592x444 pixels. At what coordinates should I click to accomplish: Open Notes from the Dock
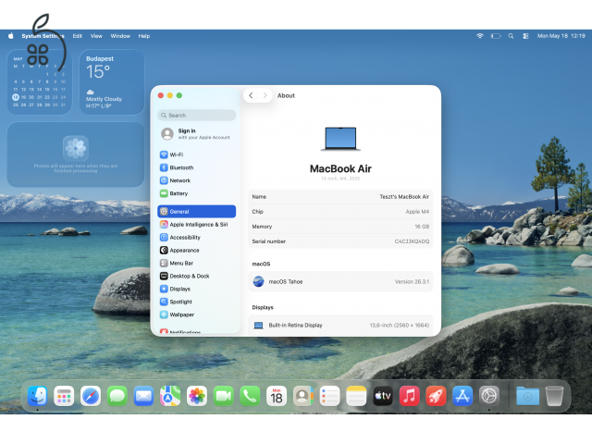[356, 396]
